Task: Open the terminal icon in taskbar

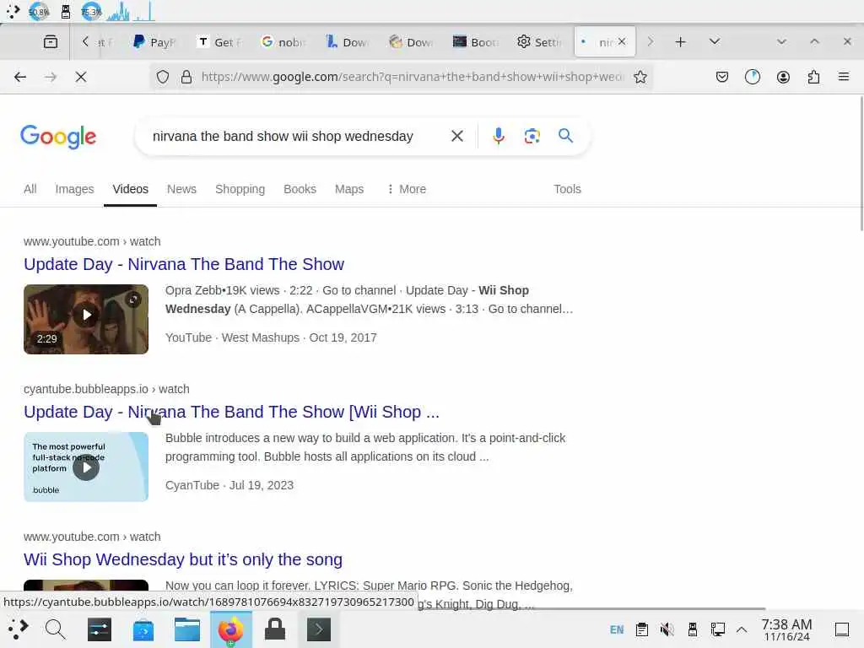Action: coord(318,629)
